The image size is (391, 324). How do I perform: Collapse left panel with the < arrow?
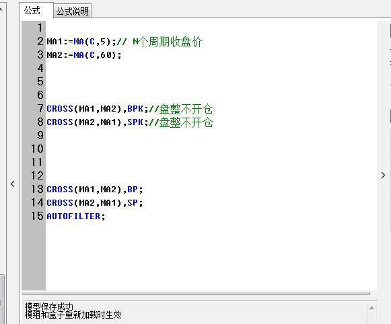point(13,184)
